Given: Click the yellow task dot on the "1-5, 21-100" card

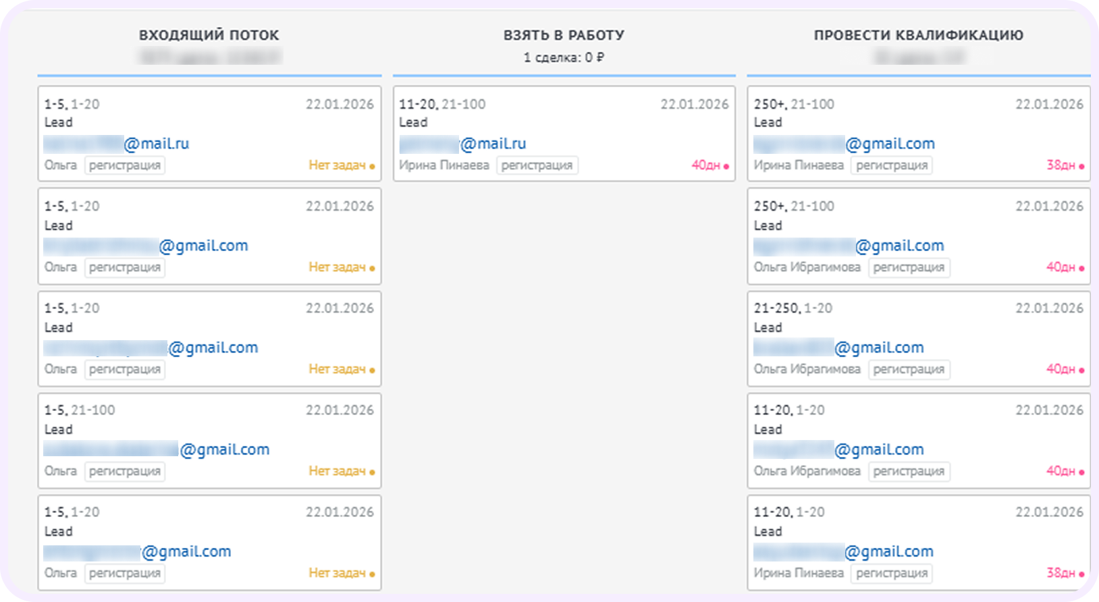Looking at the screenshot, I should pos(372,472).
